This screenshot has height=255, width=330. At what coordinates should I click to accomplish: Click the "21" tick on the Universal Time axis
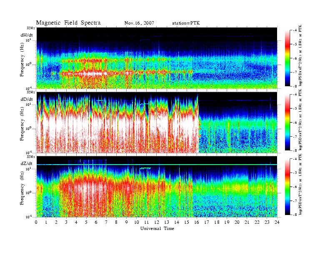[x=247, y=222]
